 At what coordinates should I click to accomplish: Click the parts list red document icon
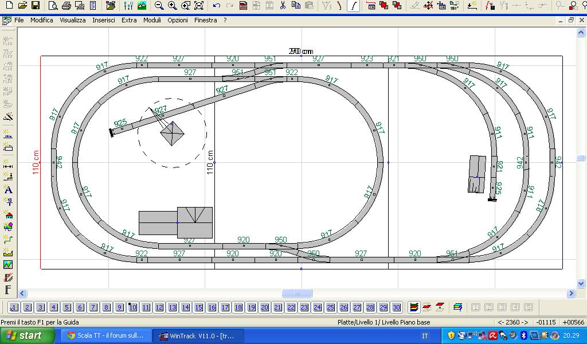pyautogui.click(x=243, y=5)
